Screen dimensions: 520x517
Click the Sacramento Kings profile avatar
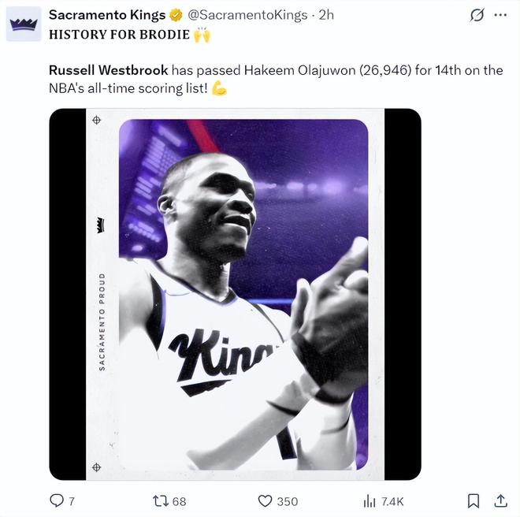(x=24, y=24)
